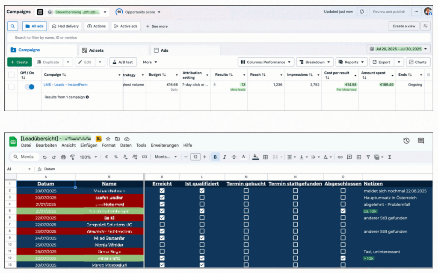Click the green Create button
The image size is (438, 273).
[19, 62]
